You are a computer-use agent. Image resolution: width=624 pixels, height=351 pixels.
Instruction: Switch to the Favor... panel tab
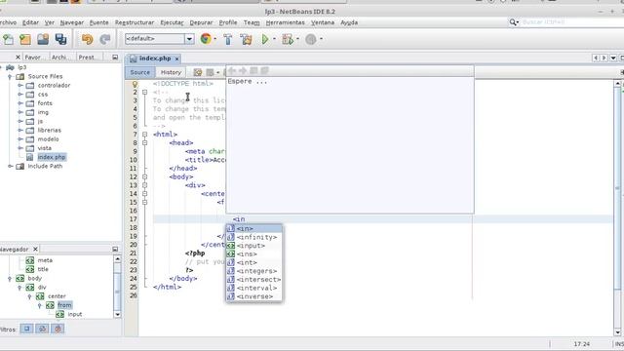coord(35,58)
